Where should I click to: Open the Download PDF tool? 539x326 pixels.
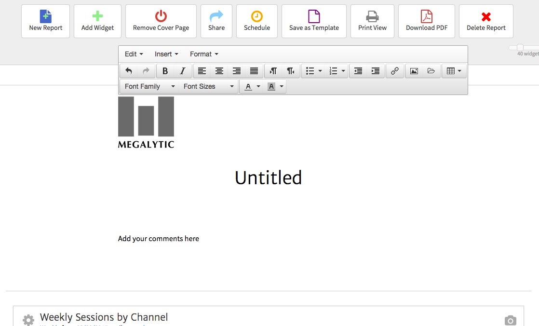[426, 21]
